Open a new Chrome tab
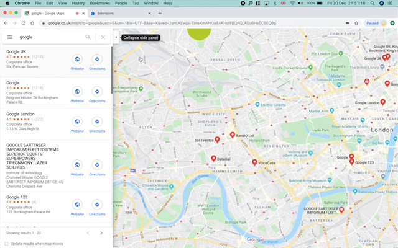 click(x=160, y=14)
